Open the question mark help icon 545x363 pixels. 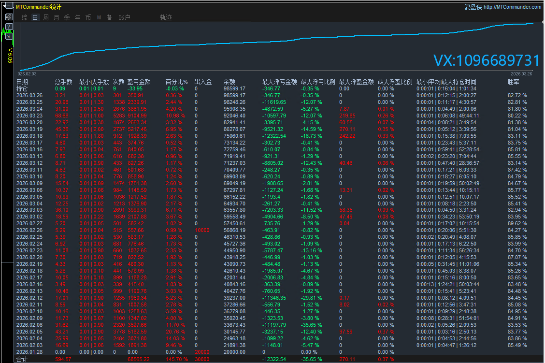click(9, 26)
